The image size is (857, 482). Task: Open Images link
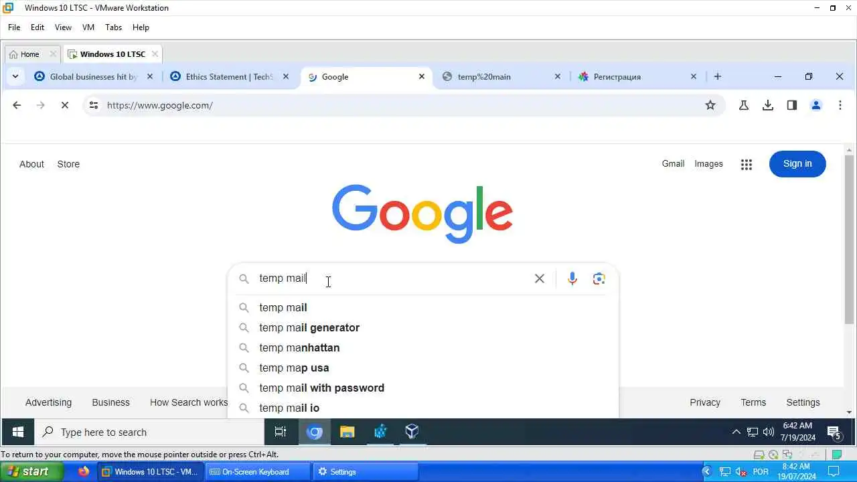[x=708, y=163]
